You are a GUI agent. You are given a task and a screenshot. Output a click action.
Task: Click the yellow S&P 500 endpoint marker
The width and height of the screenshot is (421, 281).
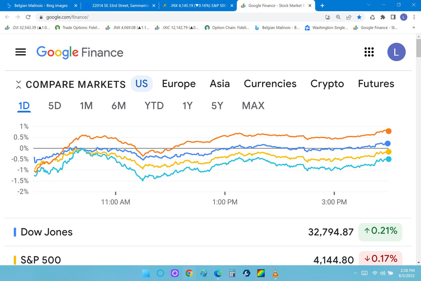tap(388, 152)
